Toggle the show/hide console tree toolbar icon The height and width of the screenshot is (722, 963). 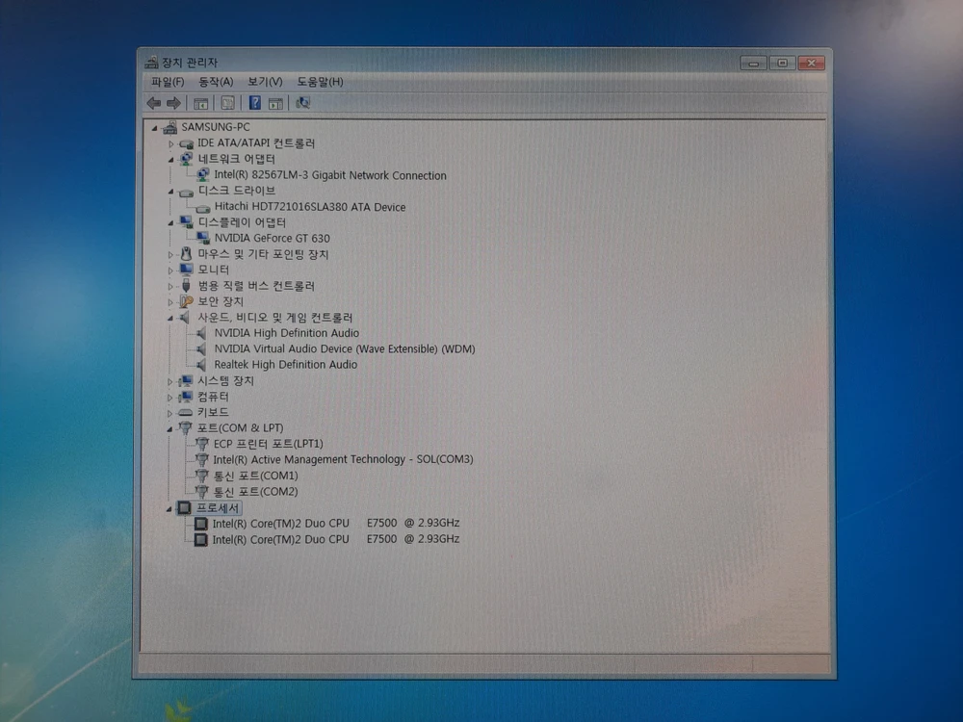200,103
